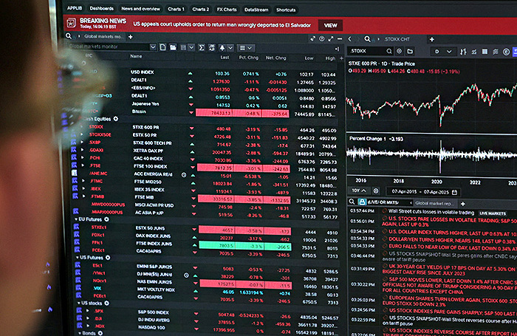517x336 pixels.
Task: Click the decimal format icon
Action: 212,48
